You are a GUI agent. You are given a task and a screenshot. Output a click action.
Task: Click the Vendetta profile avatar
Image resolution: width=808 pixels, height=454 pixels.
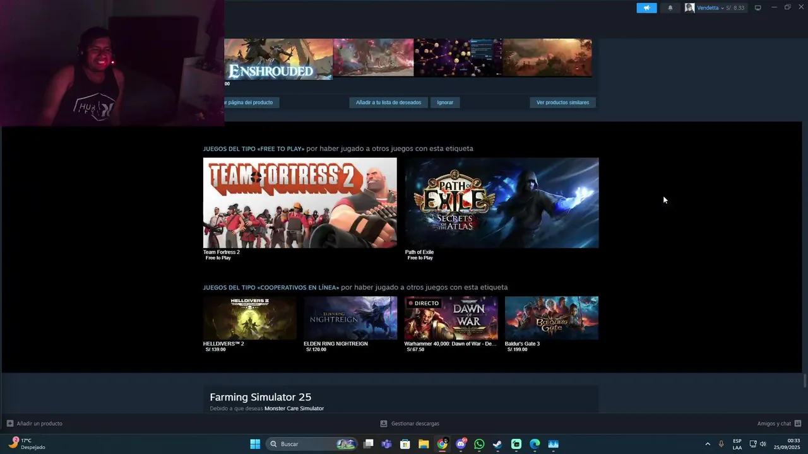tap(689, 8)
